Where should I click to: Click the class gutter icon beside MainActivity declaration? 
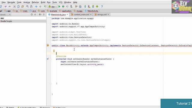pos(48,45)
